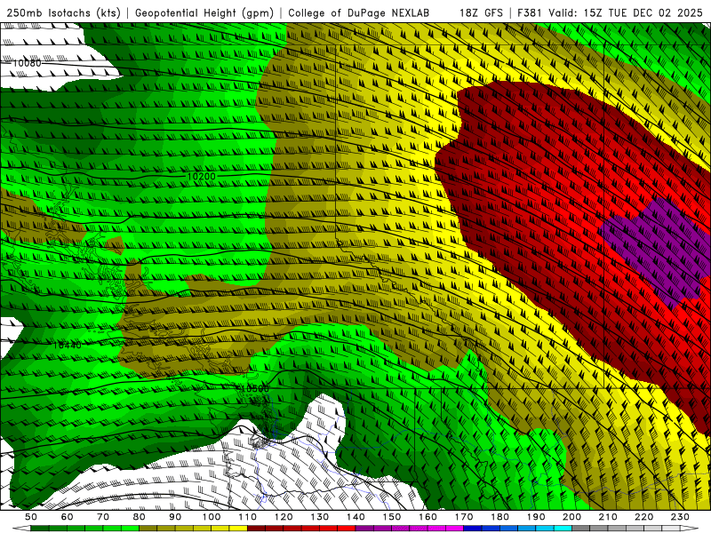
Task: Click the '250mb Isotachs (kts)' title text
Action: pyautogui.click(x=63, y=12)
